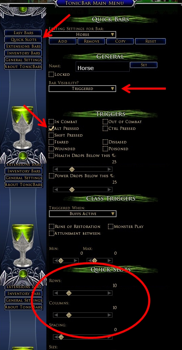
Task: Enable the In Combat trigger checkbox
Action: coord(51,122)
